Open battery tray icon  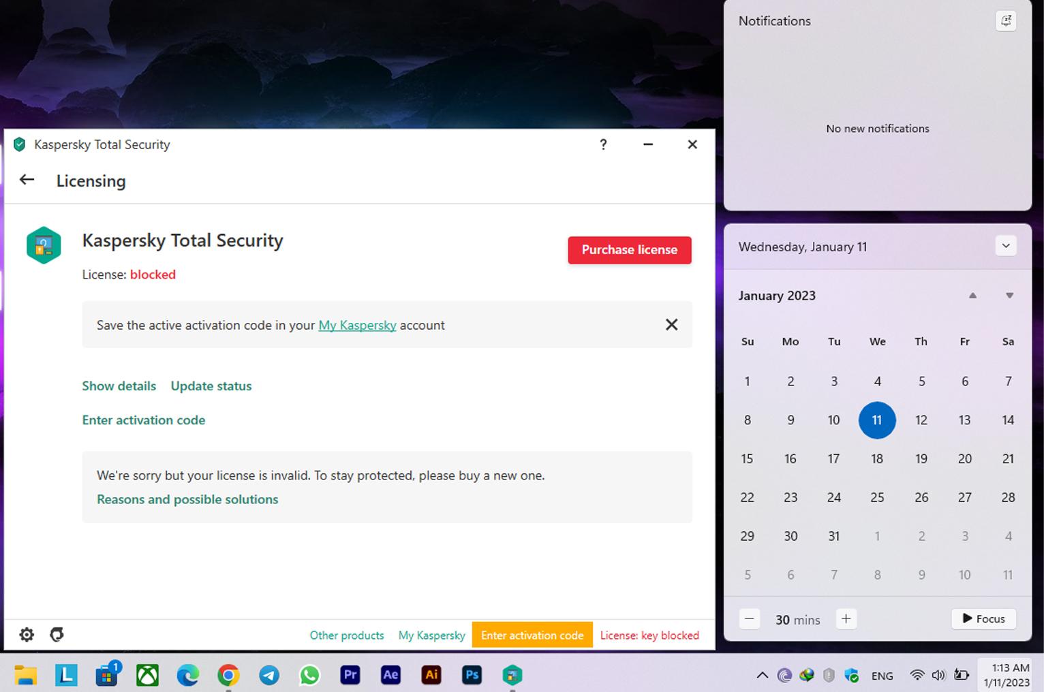[x=962, y=675]
